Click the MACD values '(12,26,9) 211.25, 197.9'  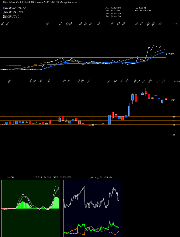pos(46,177)
